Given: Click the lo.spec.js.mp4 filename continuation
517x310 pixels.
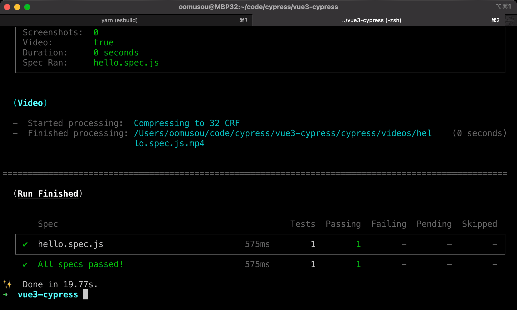Looking at the screenshot, I should (169, 143).
